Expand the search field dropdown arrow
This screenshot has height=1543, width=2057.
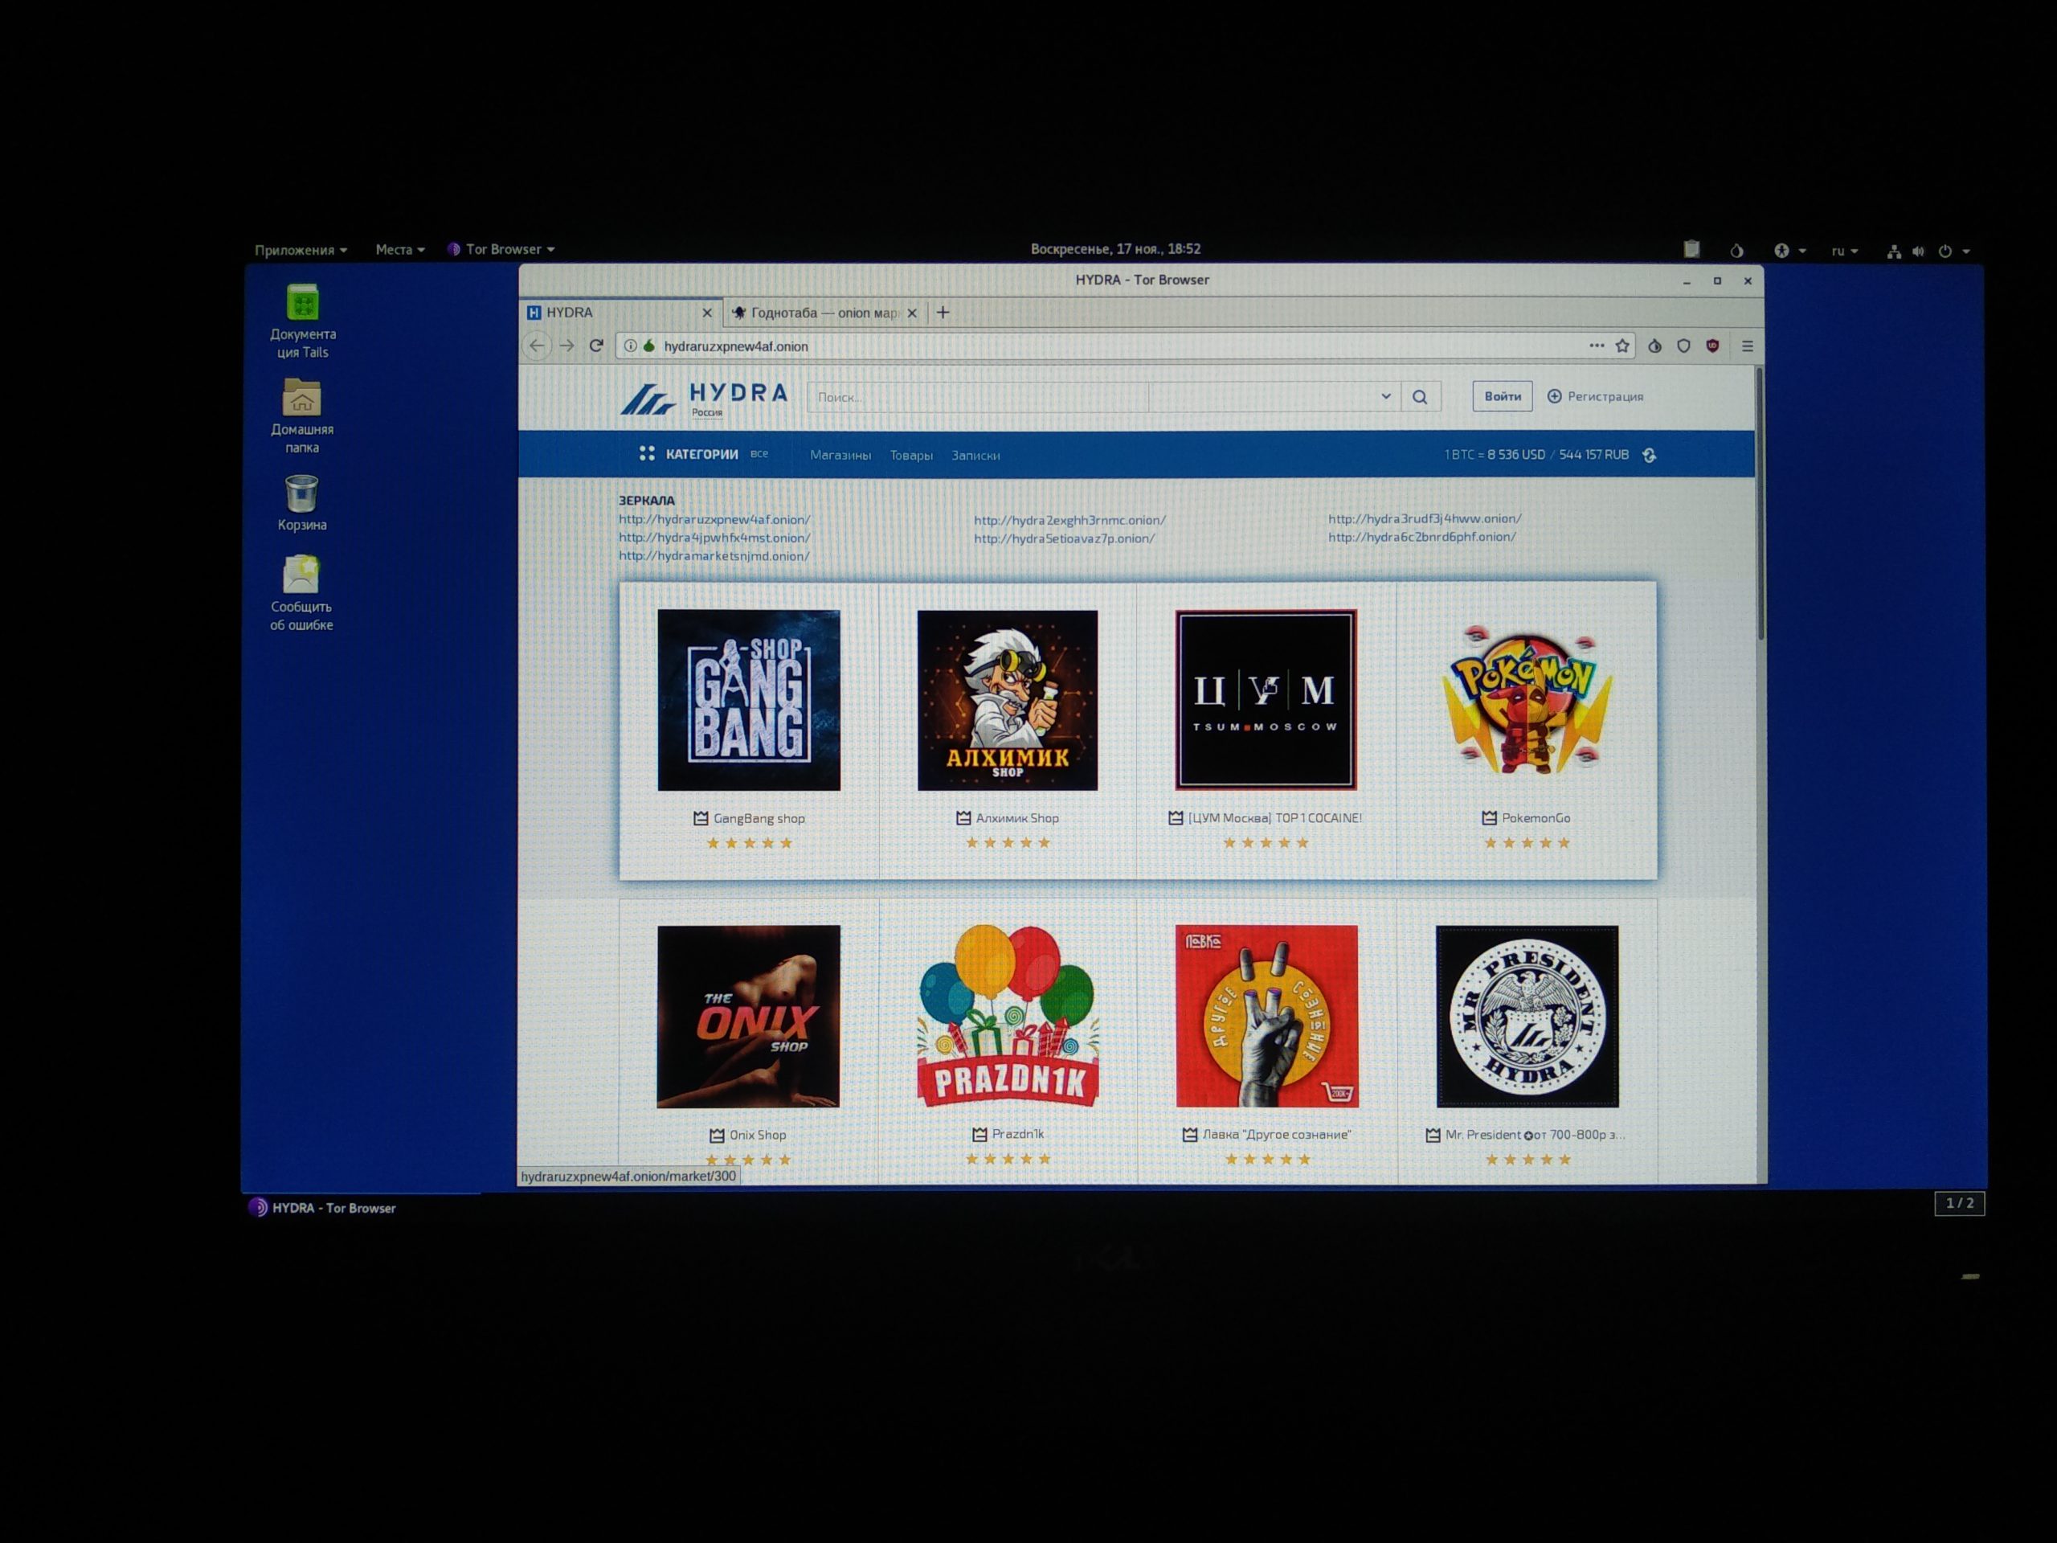click(x=1380, y=400)
